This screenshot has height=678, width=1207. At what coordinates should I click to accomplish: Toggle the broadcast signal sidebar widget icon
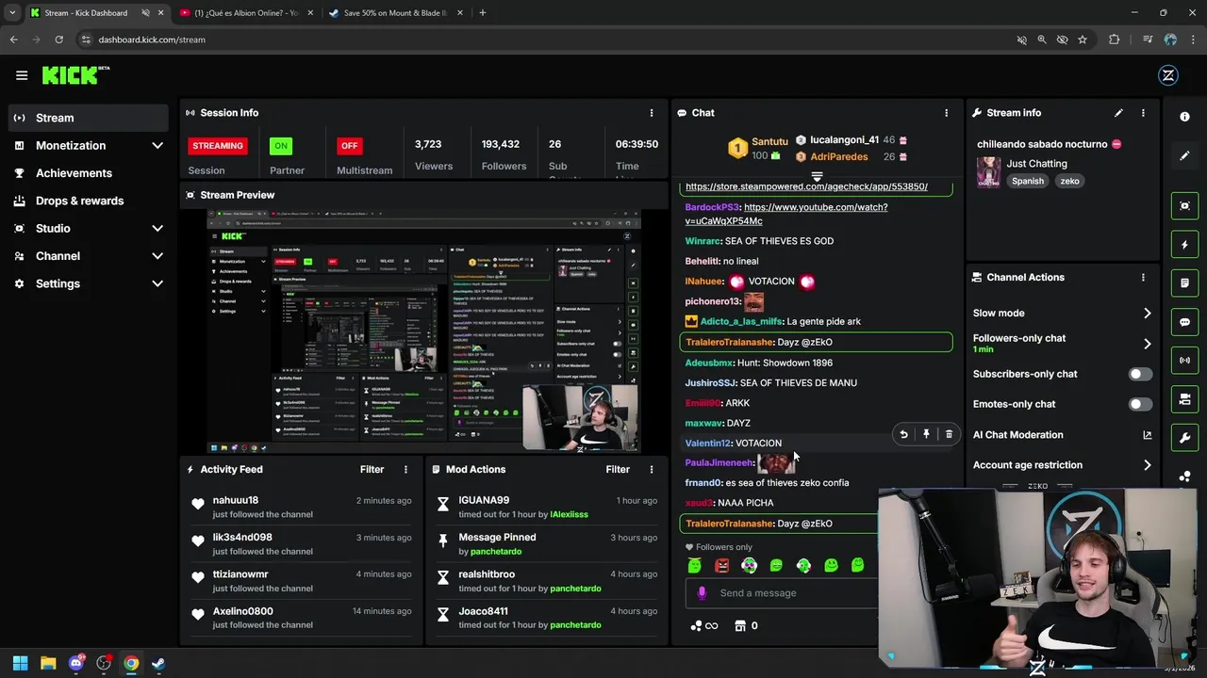pos(1184,361)
